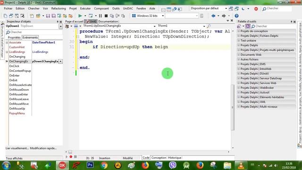This screenshot has width=302, height=170.
Task: Open the OnChangingEx event value dropdown
Action: tap(60, 61)
